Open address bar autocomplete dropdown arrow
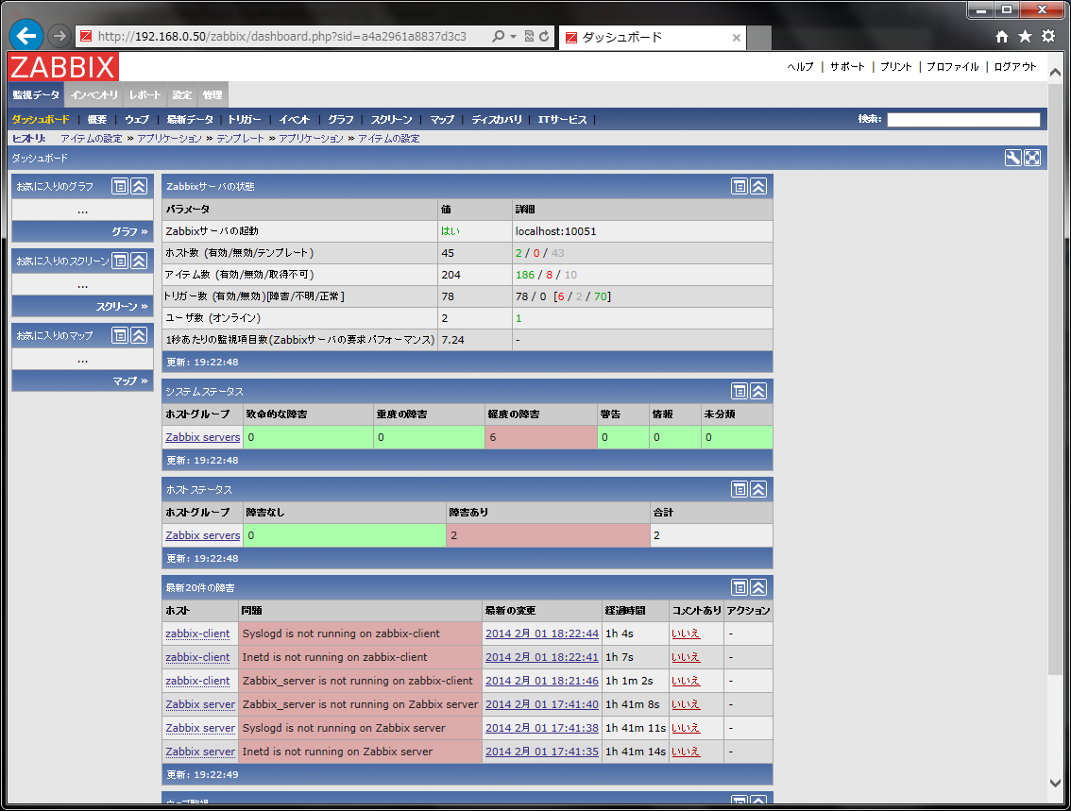Image resolution: width=1071 pixels, height=811 pixels. click(x=513, y=36)
